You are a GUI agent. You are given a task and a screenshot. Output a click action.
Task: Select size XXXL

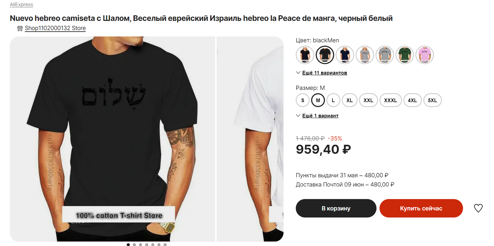[x=390, y=100]
